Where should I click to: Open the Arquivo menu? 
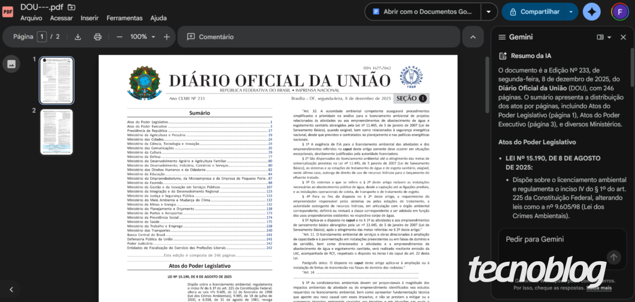click(31, 18)
